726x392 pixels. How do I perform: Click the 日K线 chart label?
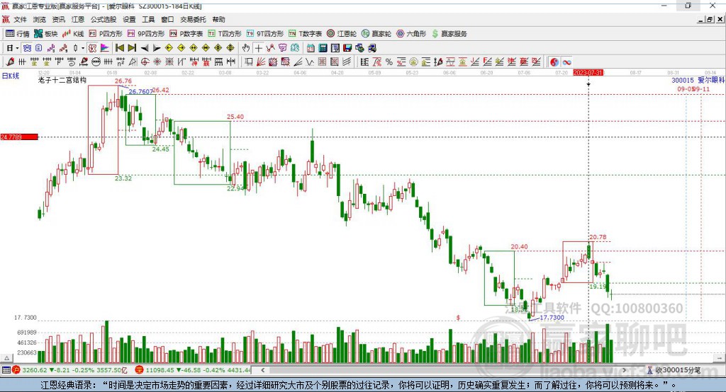click(10, 75)
